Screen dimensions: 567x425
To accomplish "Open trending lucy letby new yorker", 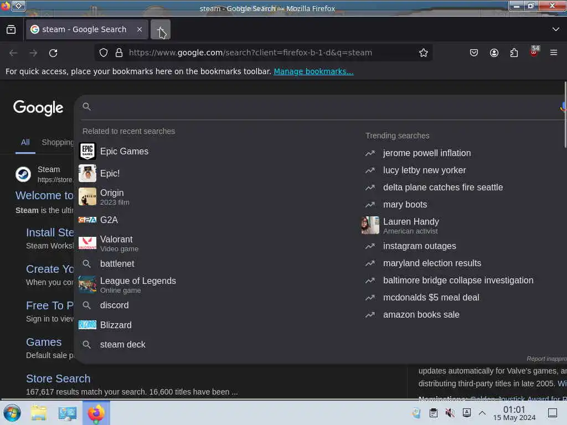I will pyautogui.click(x=424, y=170).
